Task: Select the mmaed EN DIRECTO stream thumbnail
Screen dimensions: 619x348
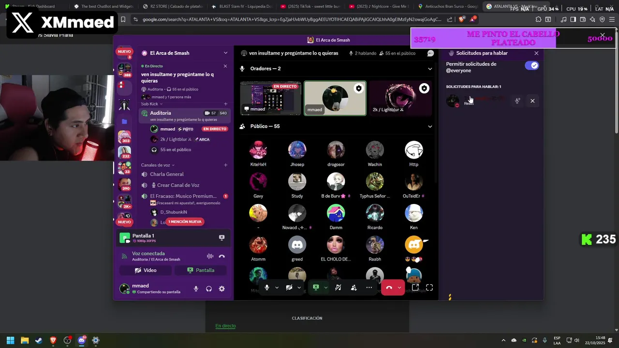Action: pyautogui.click(x=271, y=98)
